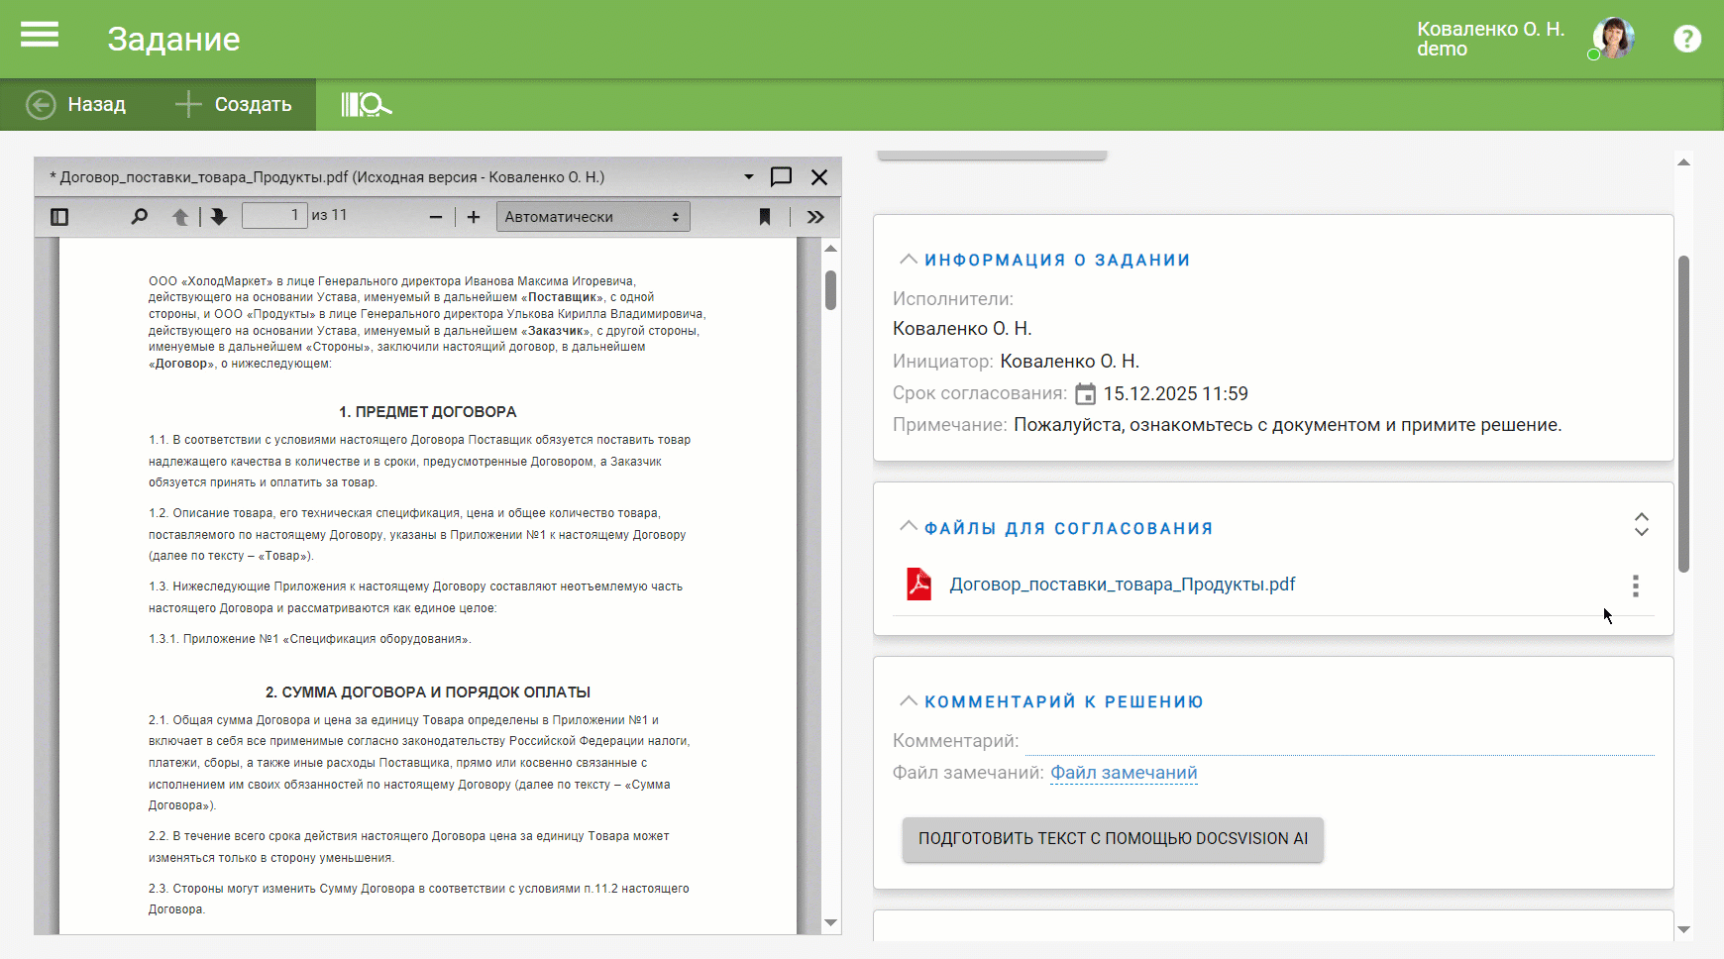Toggle the PDF viewer sidebar
Viewport: 1724px width, 959px height.
(59, 217)
